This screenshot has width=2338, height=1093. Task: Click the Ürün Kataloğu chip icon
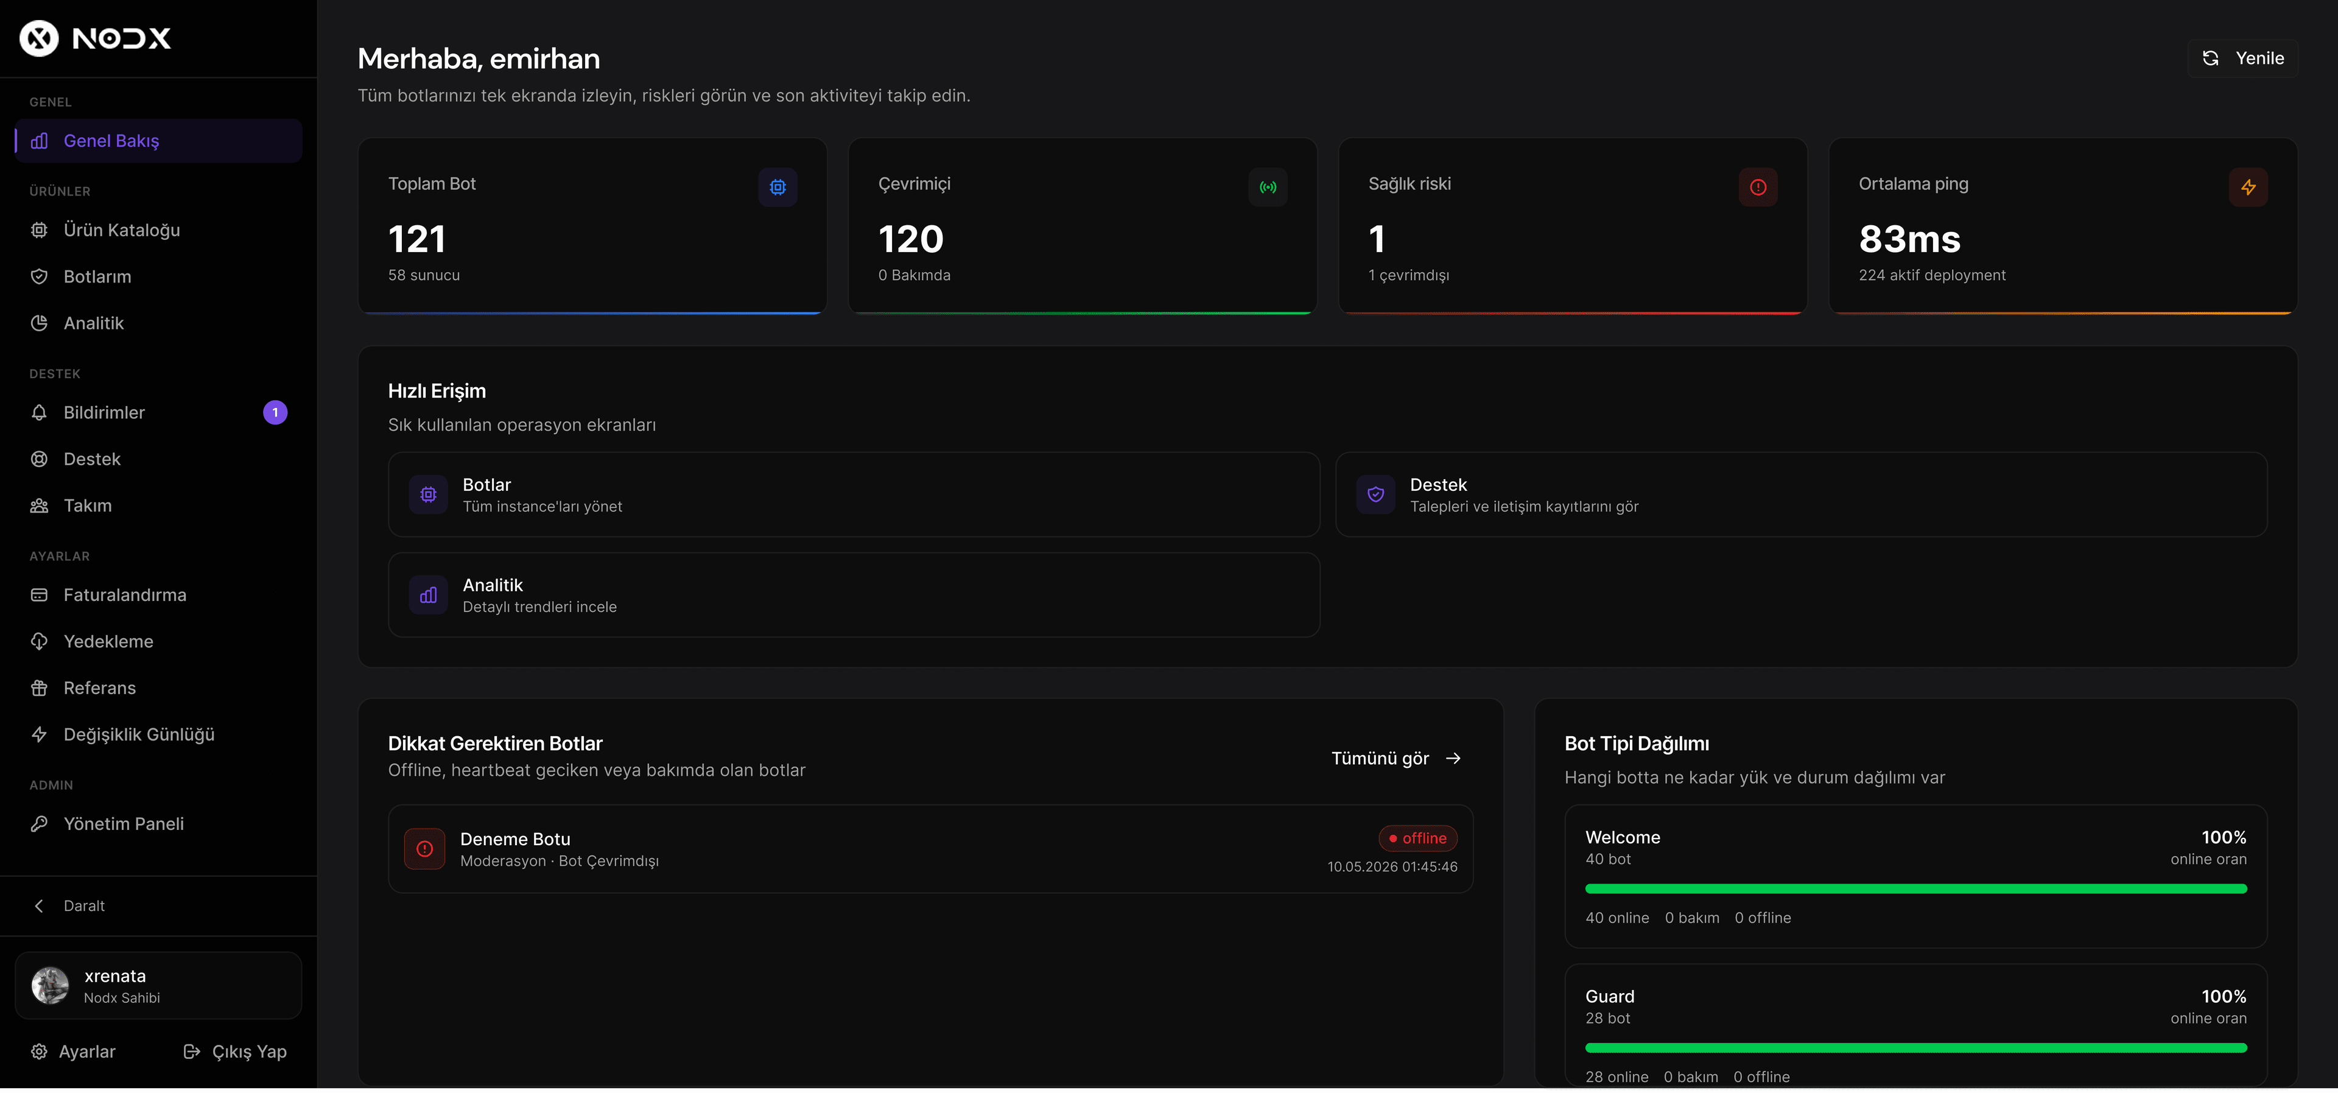[x=39, y=231]
